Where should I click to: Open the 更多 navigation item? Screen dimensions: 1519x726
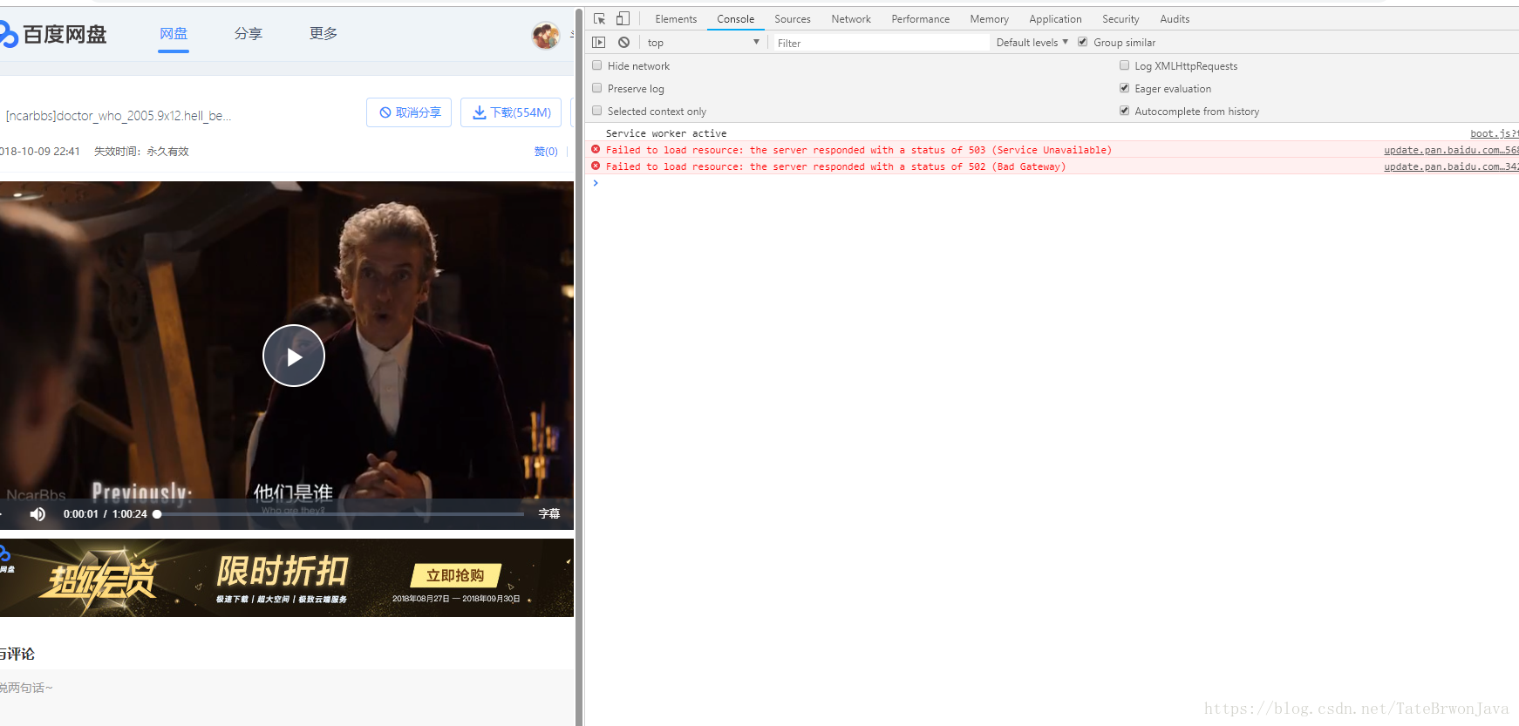pyautogui.click(x=324, y=34)
